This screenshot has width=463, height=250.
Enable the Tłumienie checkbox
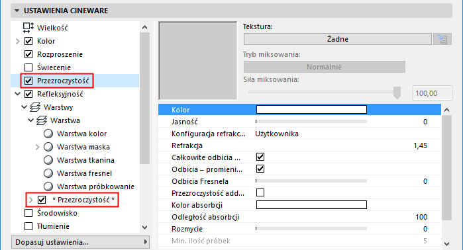pos(28,226)
